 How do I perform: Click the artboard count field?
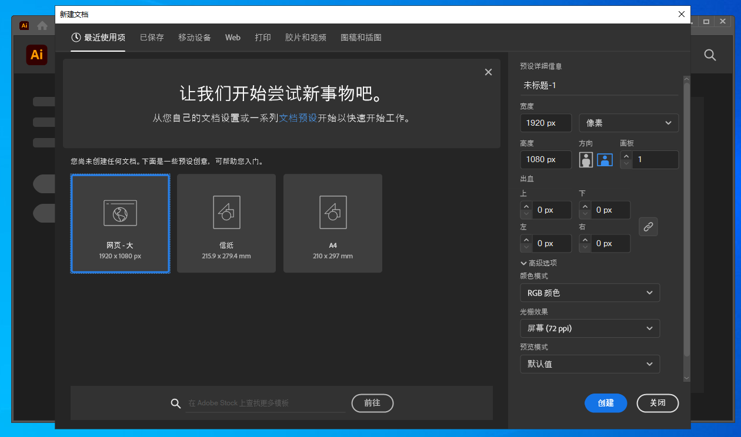coord(655,160)
